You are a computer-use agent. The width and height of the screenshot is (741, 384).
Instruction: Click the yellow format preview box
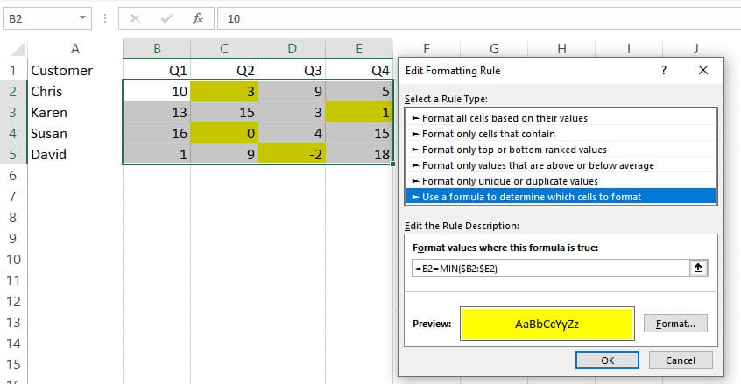tap(547, 324)
